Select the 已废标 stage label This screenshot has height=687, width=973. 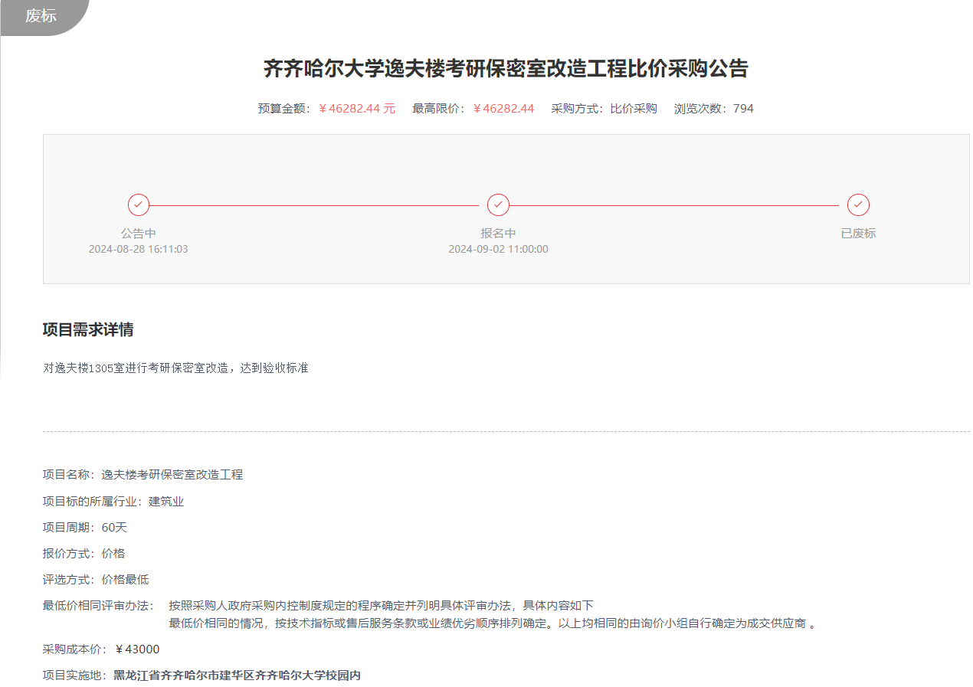pyautogui.click(x=858, y=234)
